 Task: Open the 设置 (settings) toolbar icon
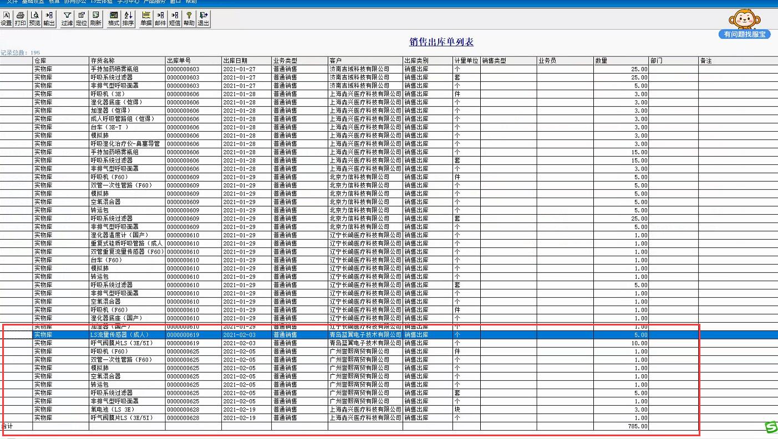pos(6,19)
